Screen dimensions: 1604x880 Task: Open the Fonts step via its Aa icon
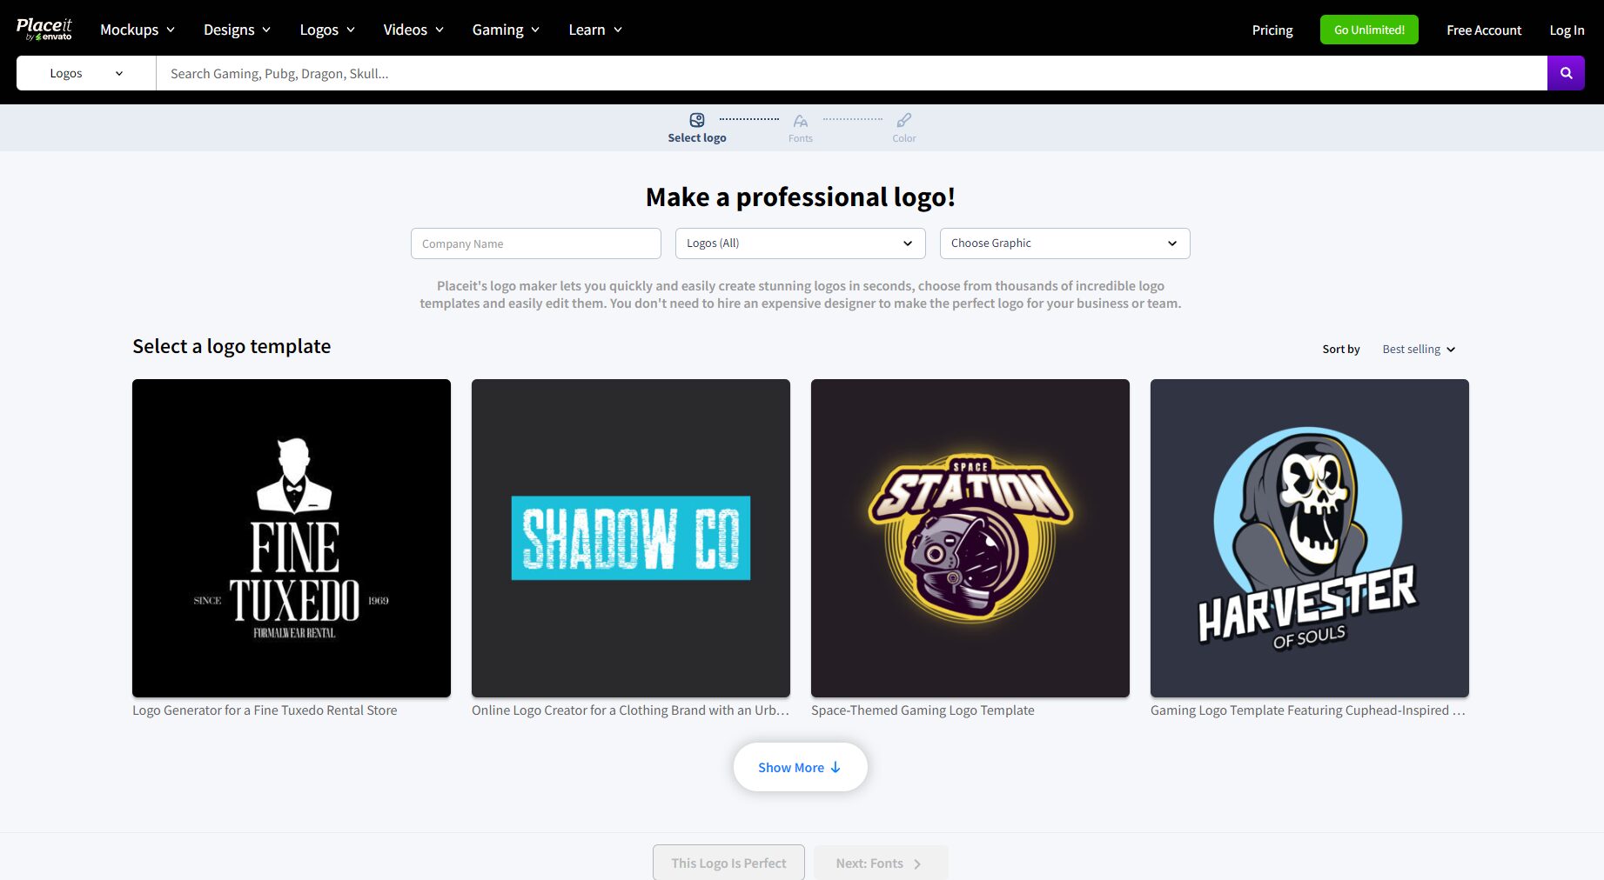coord(800,121)
